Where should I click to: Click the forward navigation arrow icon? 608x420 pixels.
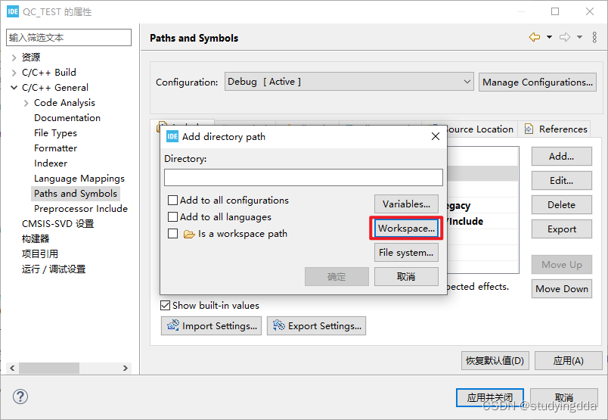pyautogui.click(x=565, y=37)
